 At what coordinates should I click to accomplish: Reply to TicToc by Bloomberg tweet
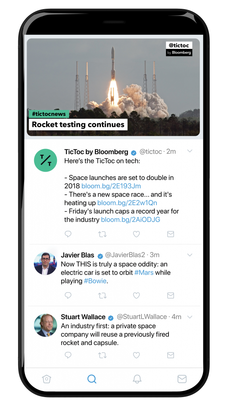coord(68,234)
